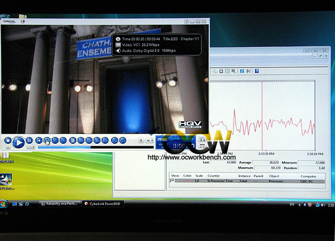Click the red icon beside CyberLink logo
The image size is (335, 241).
click(x=23, y=21)
